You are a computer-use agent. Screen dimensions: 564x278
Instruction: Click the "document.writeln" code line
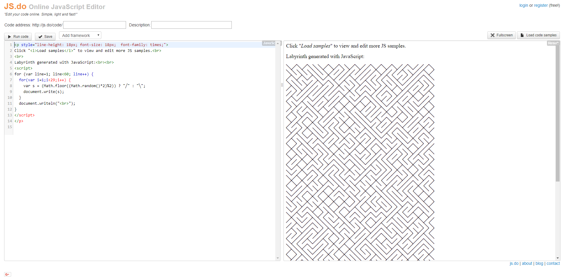tap(47, 104)
